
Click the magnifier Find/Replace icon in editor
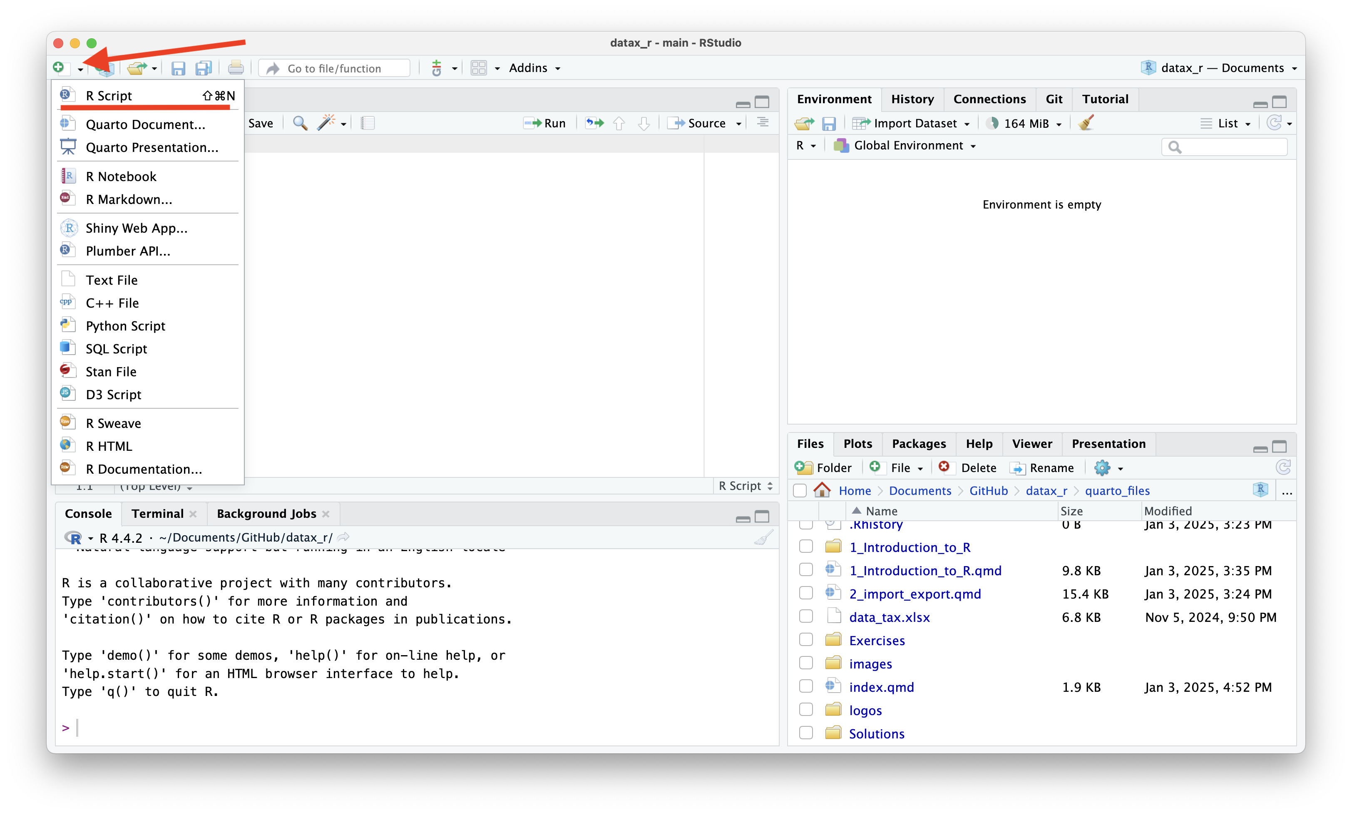[300, 123]
